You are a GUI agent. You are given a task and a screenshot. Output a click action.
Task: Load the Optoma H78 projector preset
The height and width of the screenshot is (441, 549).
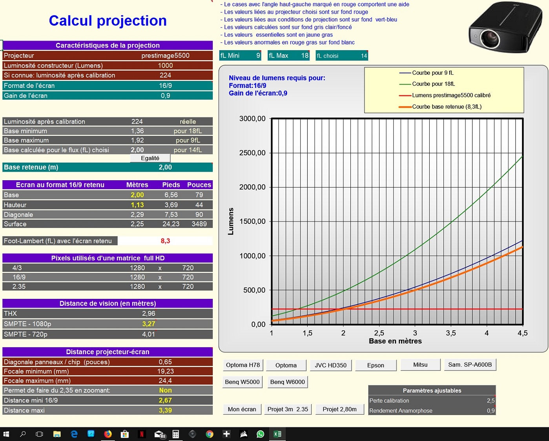pos(243,365)
